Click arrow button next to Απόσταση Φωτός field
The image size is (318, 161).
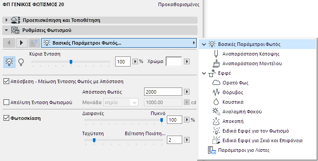pyautogui.click(x=187, y=92)
